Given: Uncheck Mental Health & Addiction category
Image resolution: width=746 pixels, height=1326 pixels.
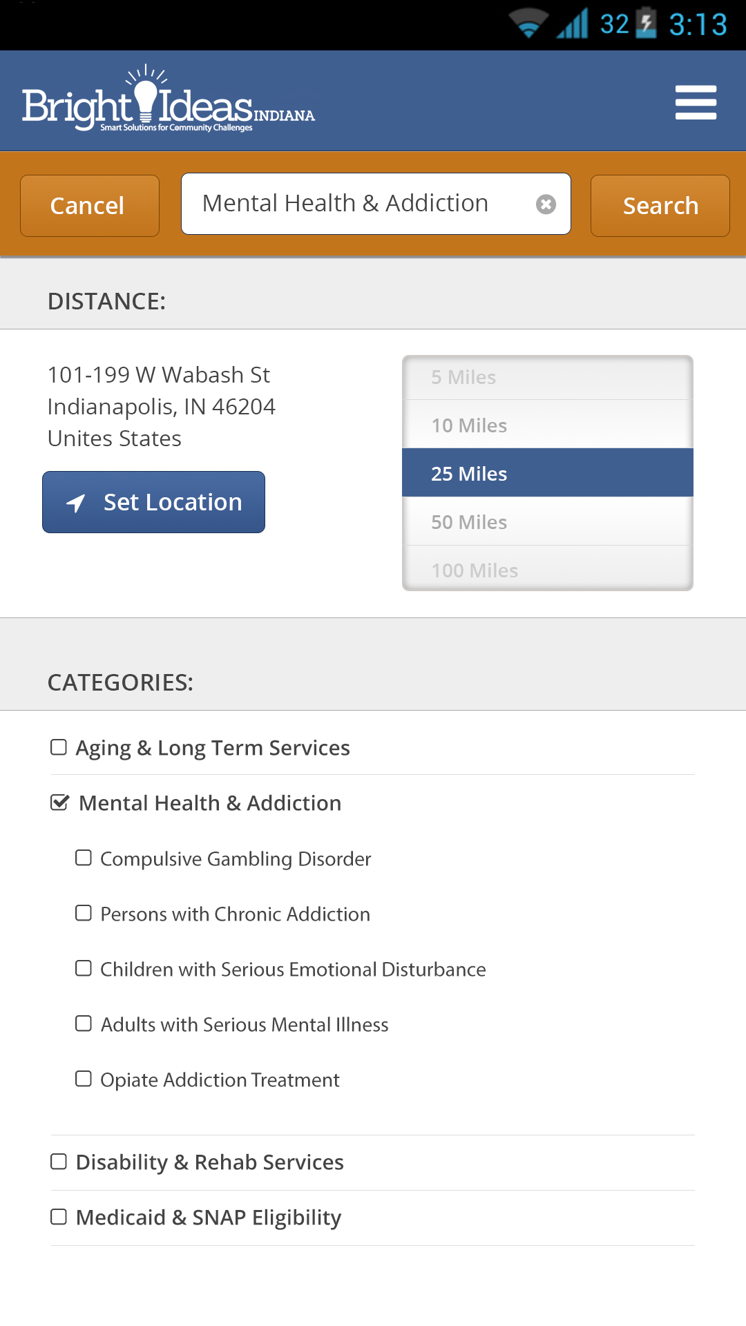Looking at the screenshot, I should coord(60,803).
